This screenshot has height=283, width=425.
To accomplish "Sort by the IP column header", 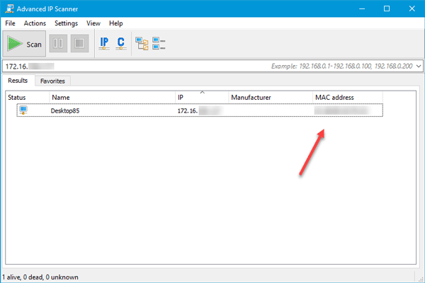I will tap(202, 97).
